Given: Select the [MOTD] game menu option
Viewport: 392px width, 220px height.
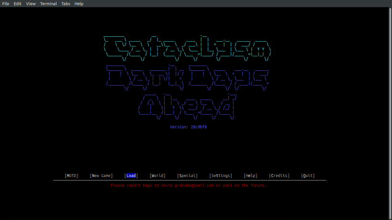Looking at the screenshot, I should pyautogui.click(x=71, y=176).
